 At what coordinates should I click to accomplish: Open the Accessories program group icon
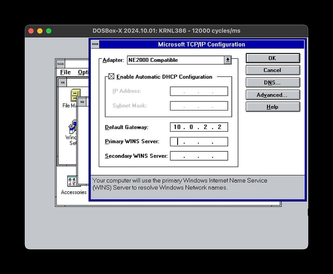[x=72, y=181]
